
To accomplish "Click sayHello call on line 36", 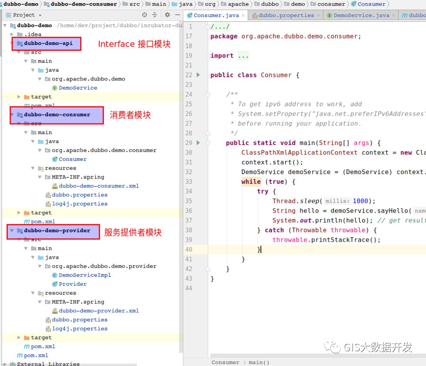I will point(392,211).
